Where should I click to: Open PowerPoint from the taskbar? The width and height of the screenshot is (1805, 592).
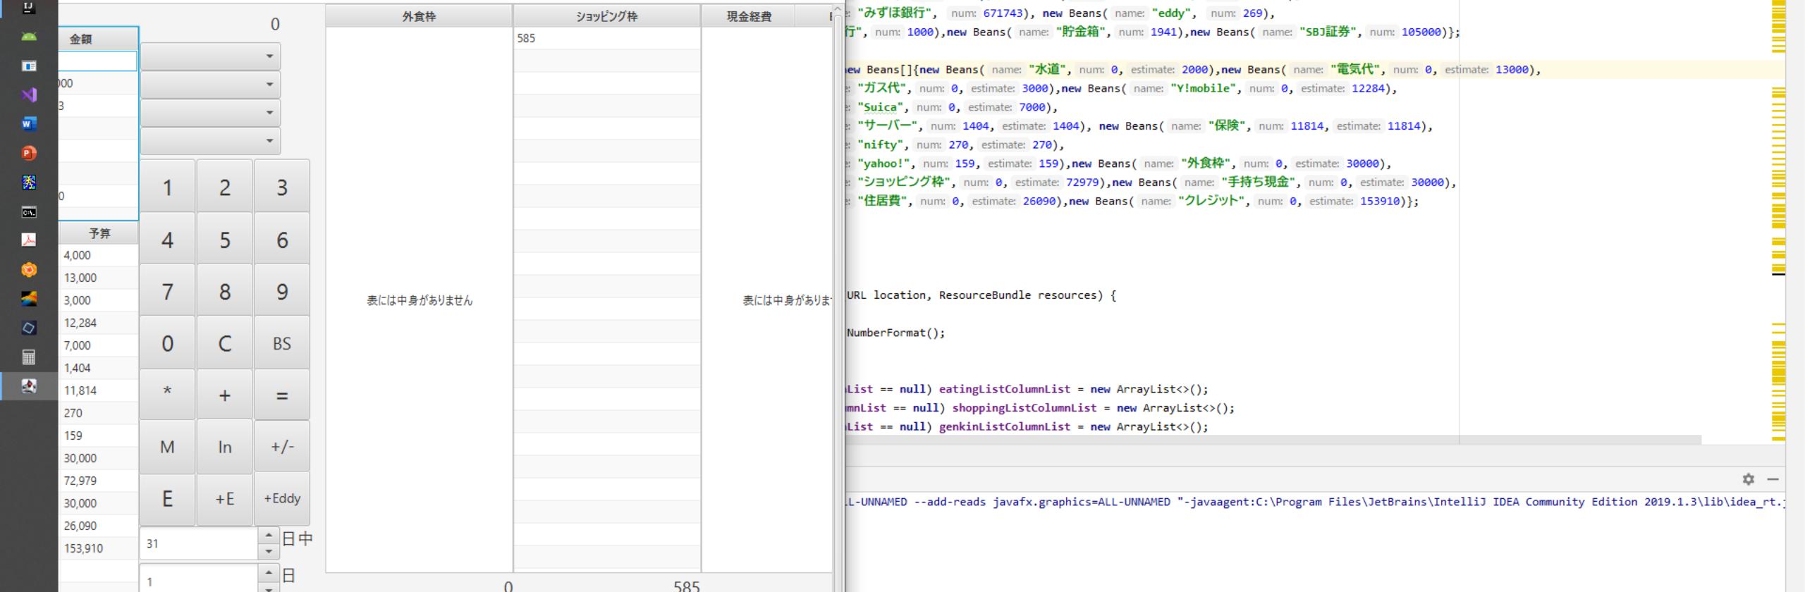(29, 153)
